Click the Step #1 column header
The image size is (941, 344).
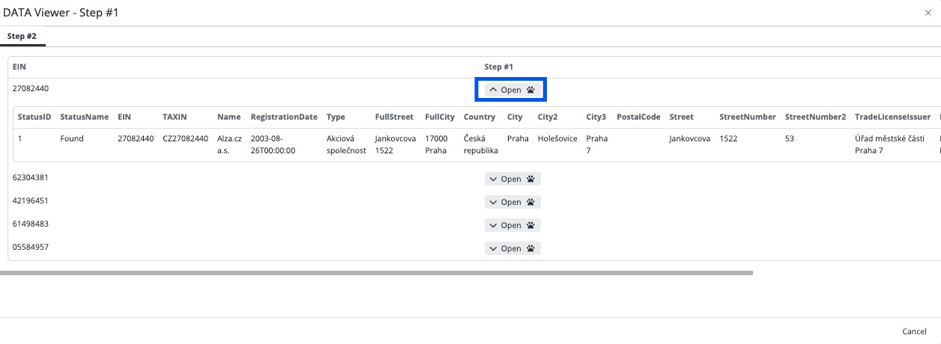498,67
